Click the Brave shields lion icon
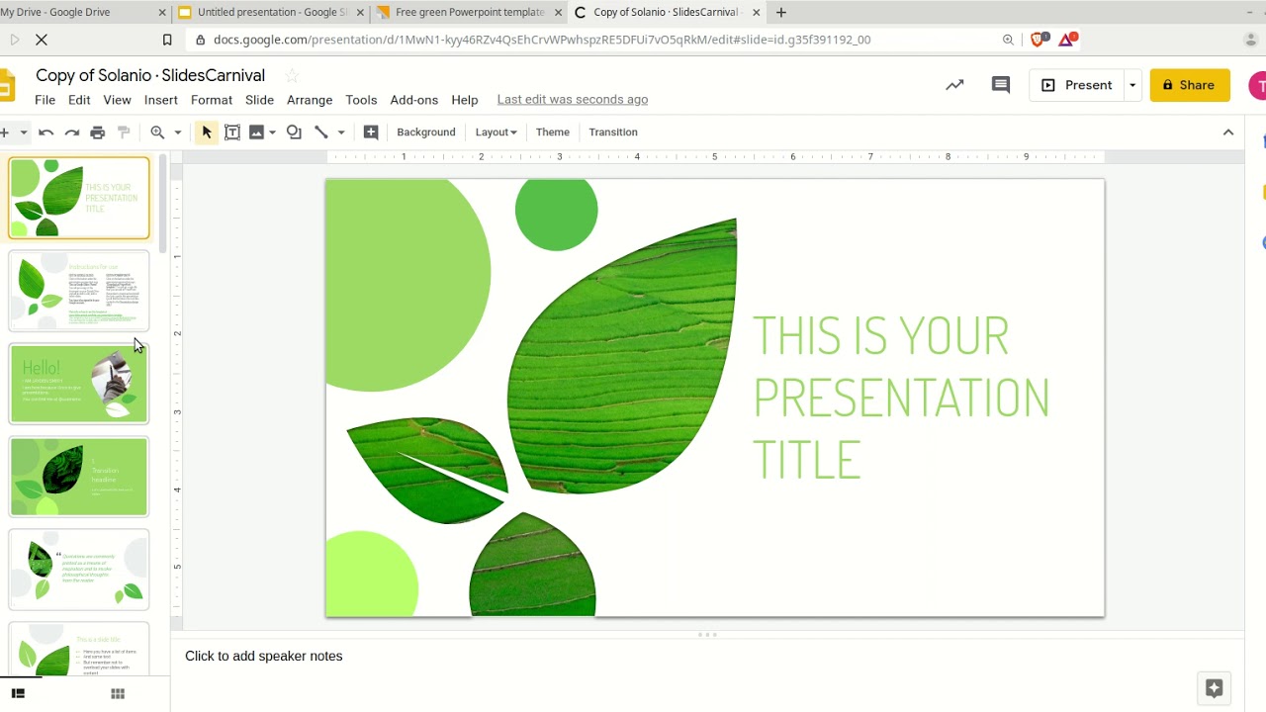 (x=1039, y=40)
